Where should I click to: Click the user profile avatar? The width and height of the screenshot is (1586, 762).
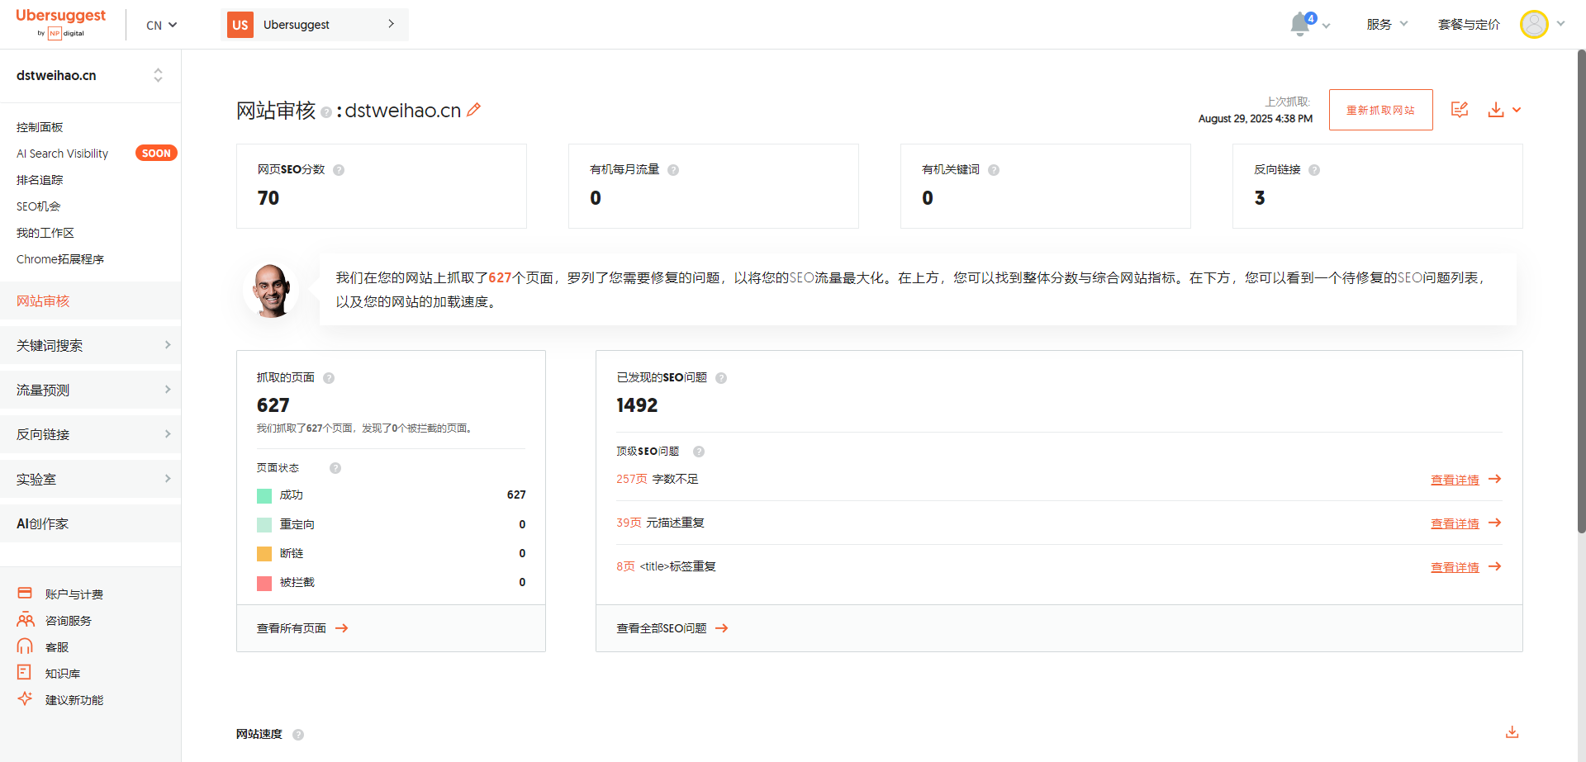click(1534, 24)
